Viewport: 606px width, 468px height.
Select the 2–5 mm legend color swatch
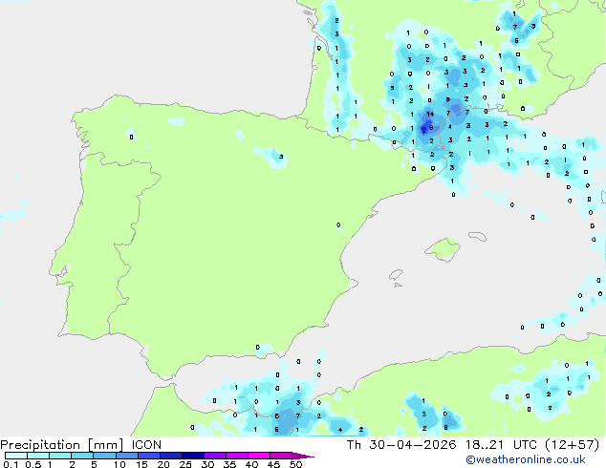click(x=82, y=456)
